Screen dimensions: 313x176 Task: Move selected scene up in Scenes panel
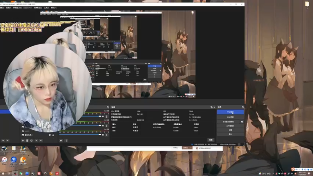point(3,141)
